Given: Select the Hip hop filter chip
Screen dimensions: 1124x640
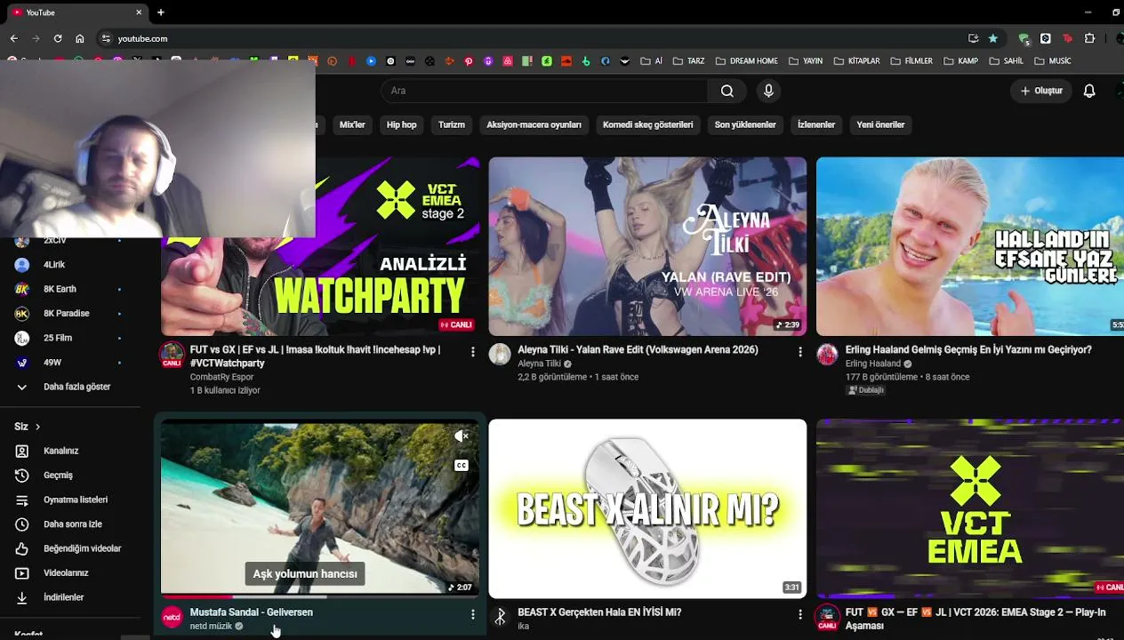Looking at the screenshot, I should [401, 125].
